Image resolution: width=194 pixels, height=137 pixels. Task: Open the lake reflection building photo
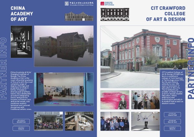(63, 46)
